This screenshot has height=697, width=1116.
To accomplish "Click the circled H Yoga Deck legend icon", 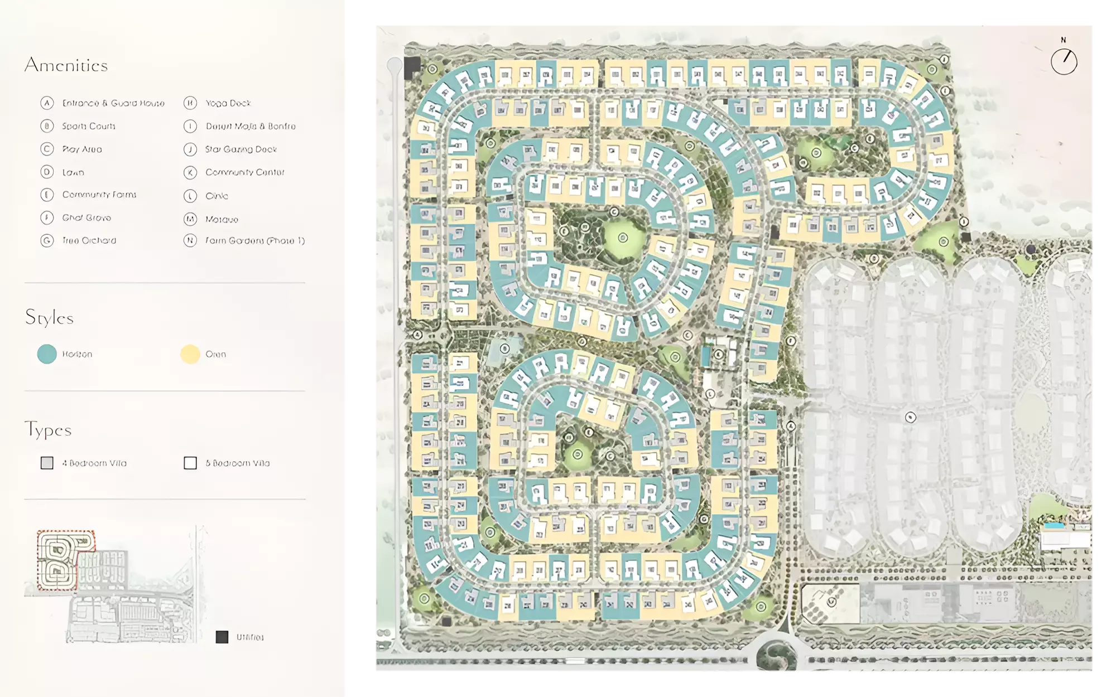I will point(190,103).
